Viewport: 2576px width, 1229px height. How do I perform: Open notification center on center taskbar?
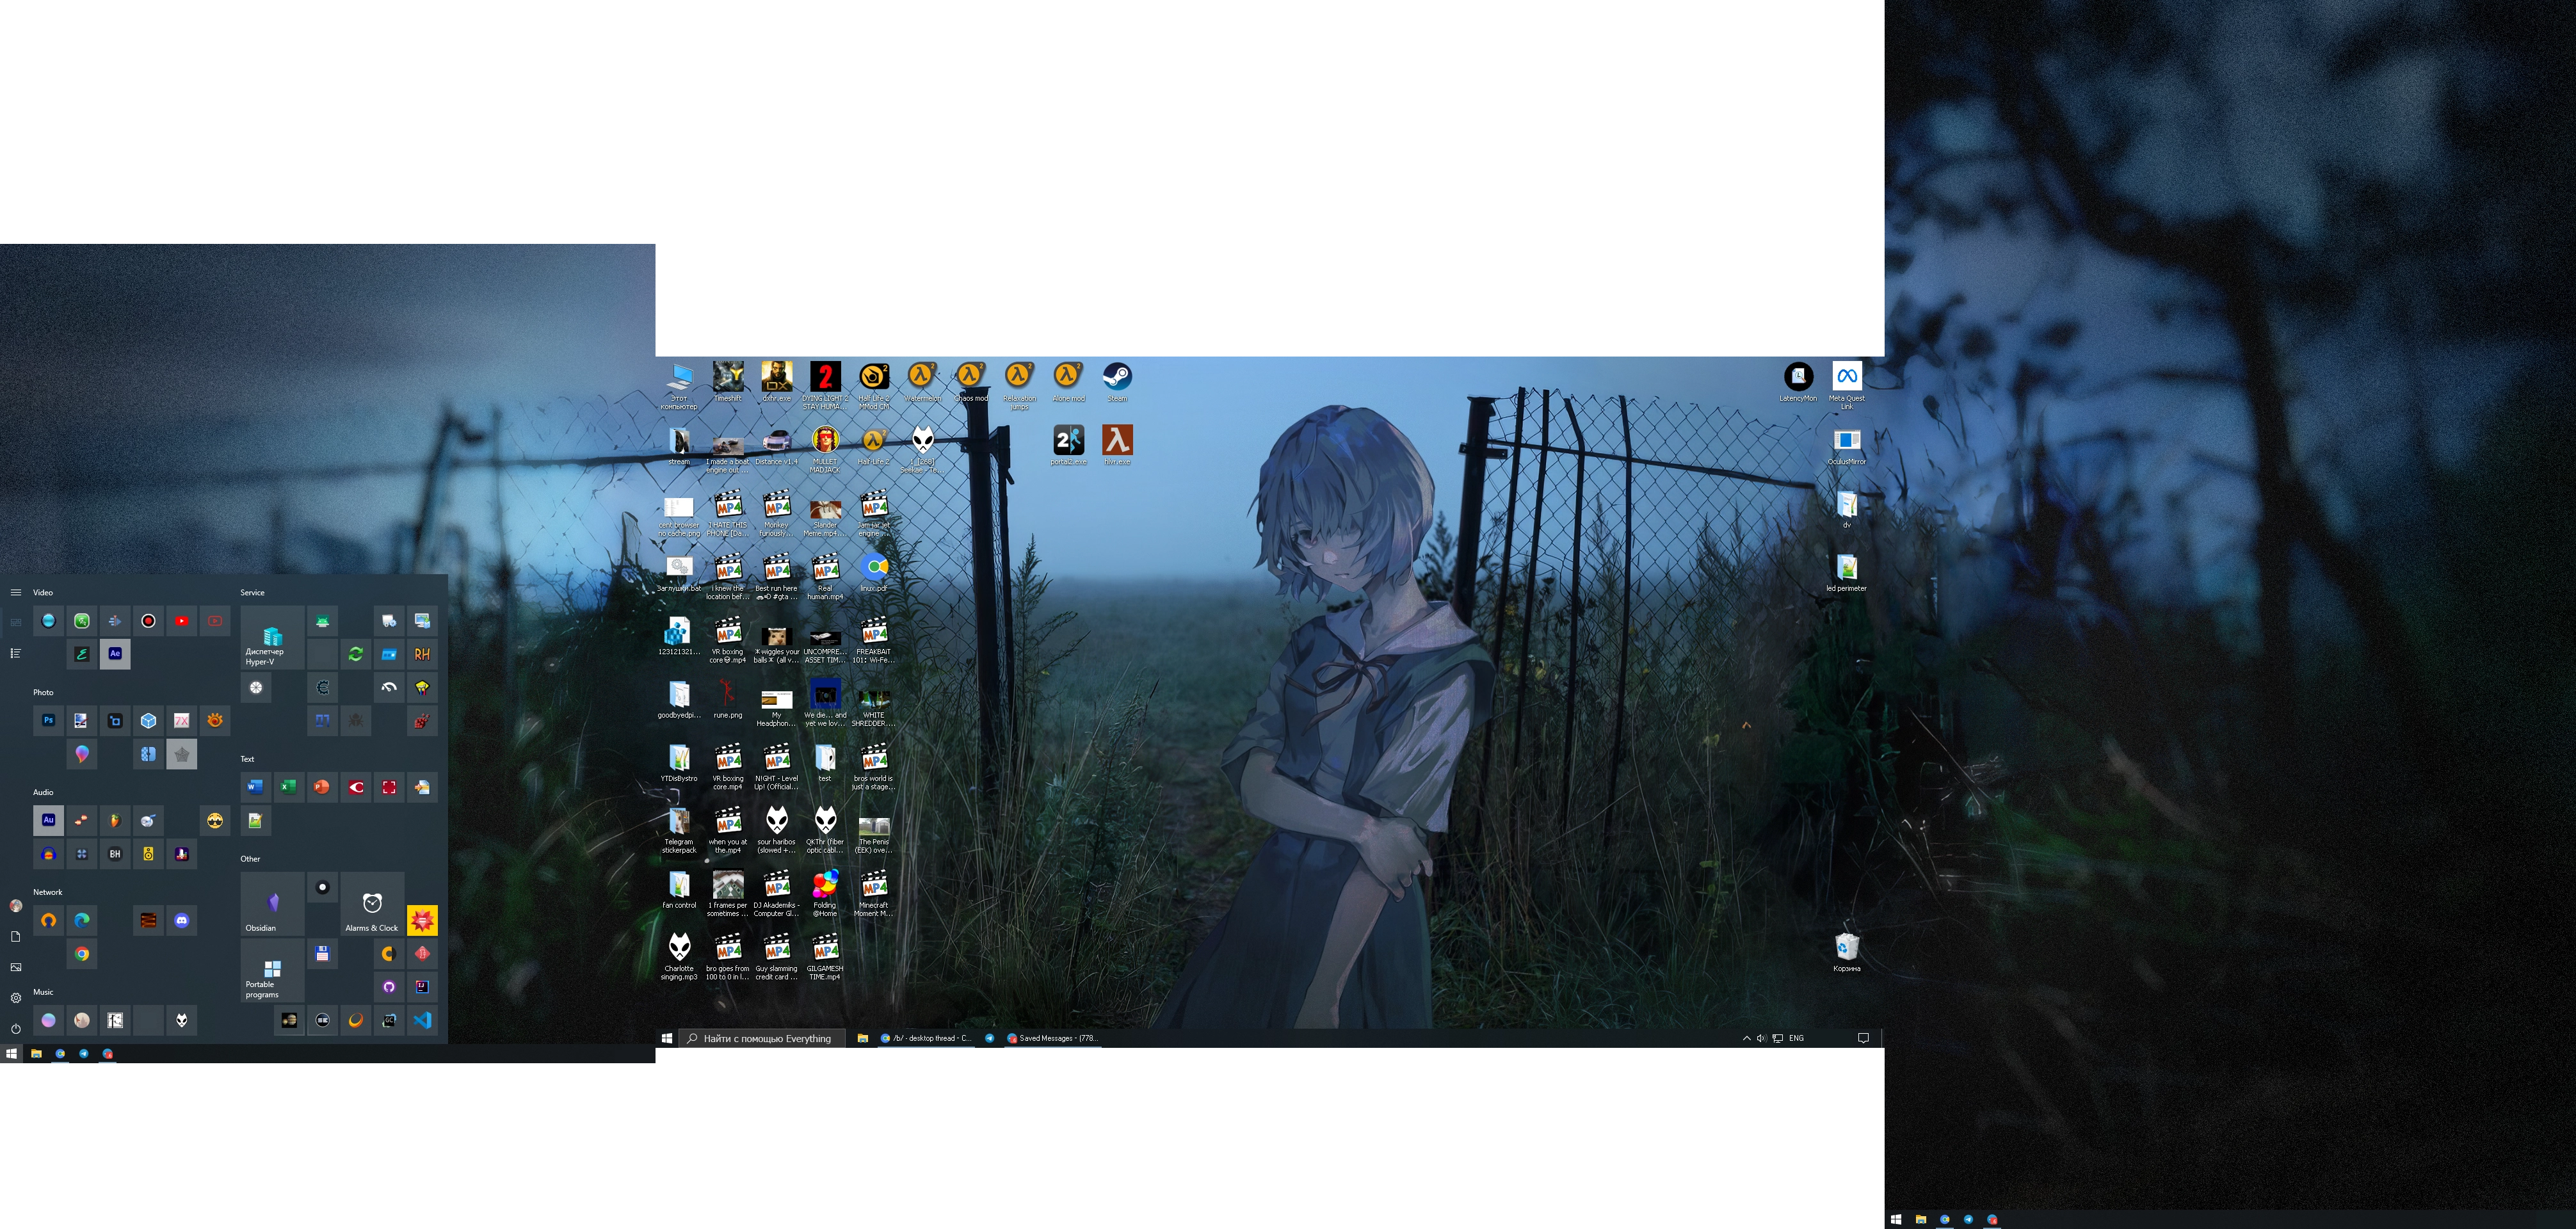[x=1863, y=1038]
